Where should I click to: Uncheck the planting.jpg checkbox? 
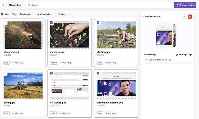click(98, 22)
